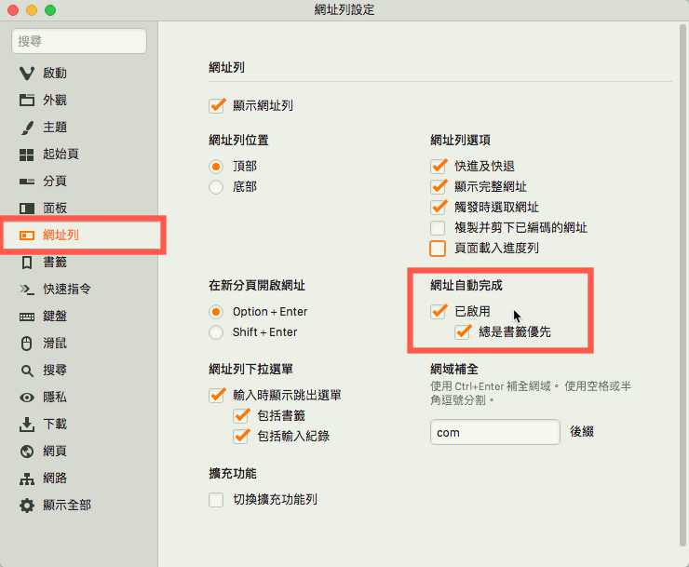The image size is (689, 567).
Task: Open the 下載 download icon section
Action: [27, 425]
